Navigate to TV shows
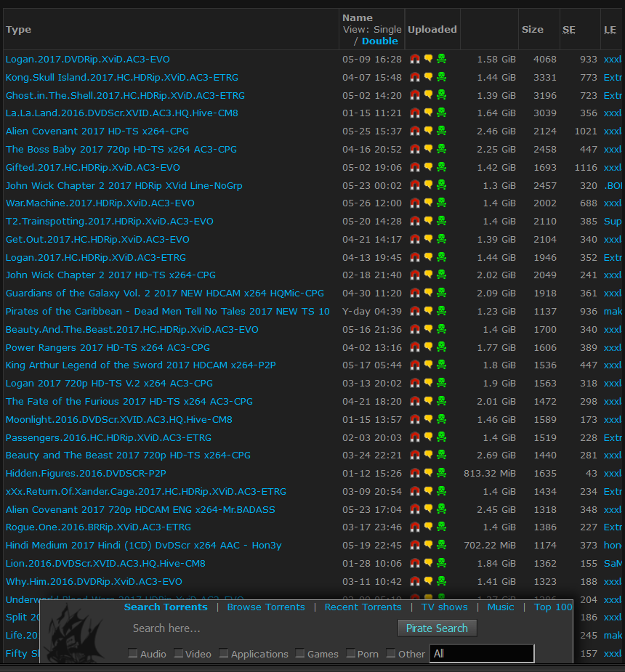Viewport: 625px width, 672px height. click(445, 607)
